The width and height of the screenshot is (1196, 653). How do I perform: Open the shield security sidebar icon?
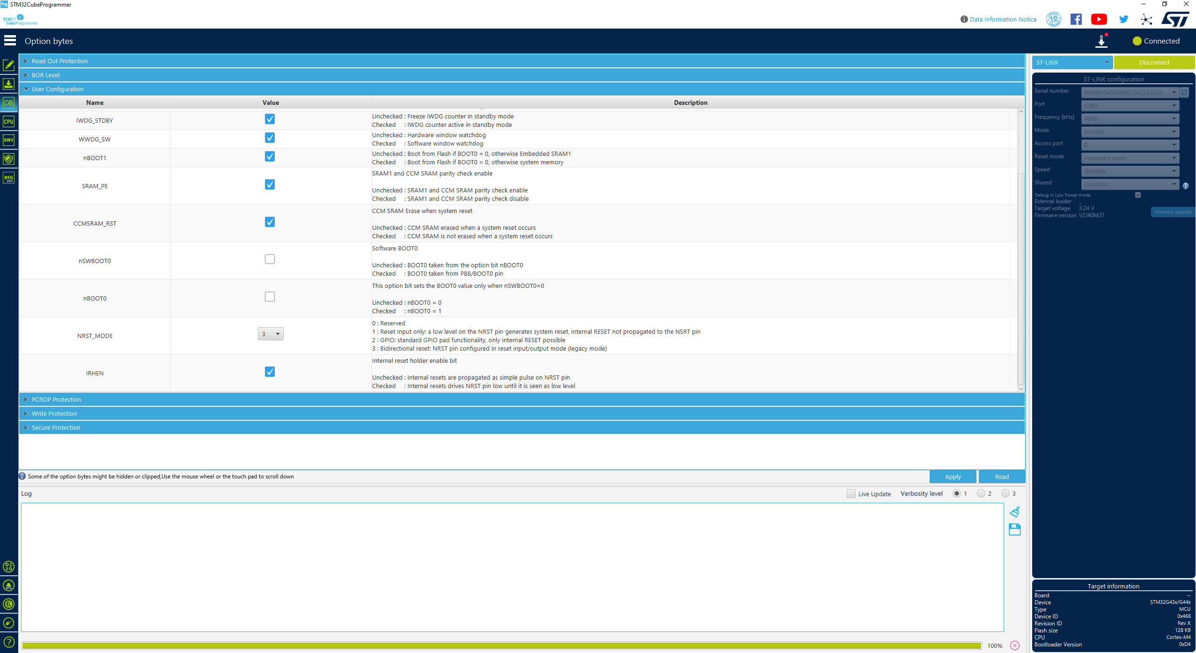[8, 159]
